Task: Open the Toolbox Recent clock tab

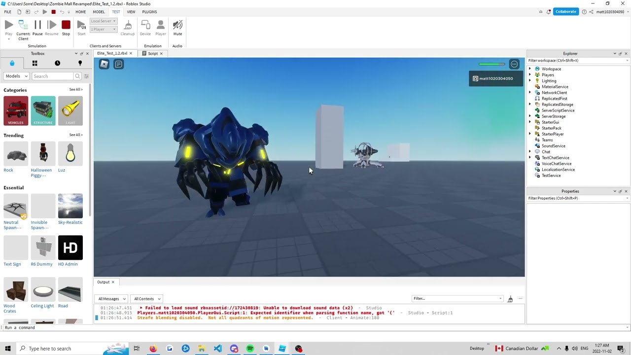Action: 57,63
